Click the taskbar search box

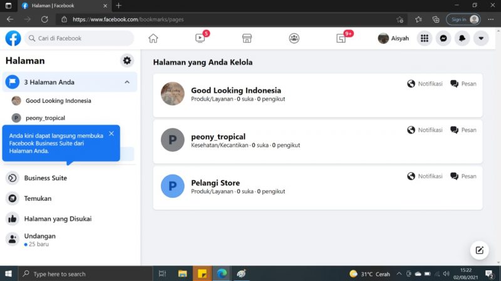(x=86, y=273)
